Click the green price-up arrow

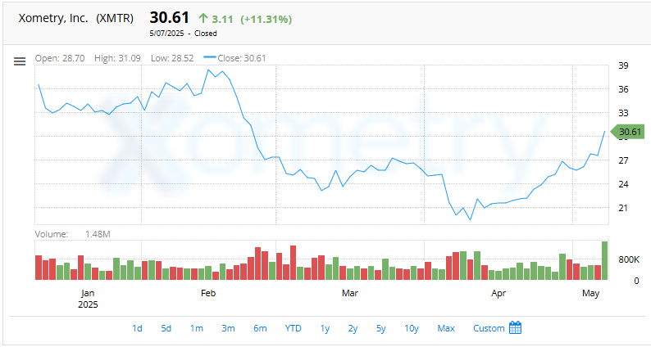(203, 18)
